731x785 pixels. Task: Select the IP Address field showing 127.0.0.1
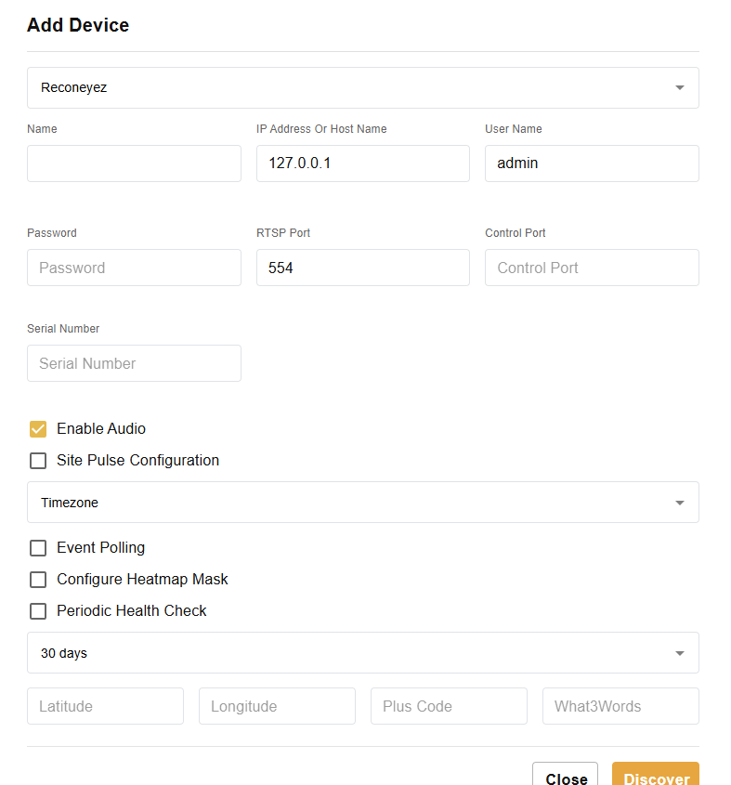362,164
